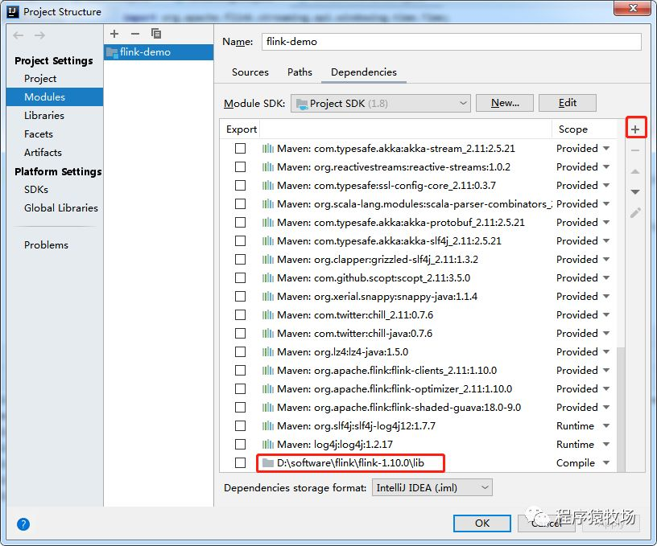Open Global Libraries settings
This screenshot has height=546, width=657.
pyautogui.click(x=61, y=208)
